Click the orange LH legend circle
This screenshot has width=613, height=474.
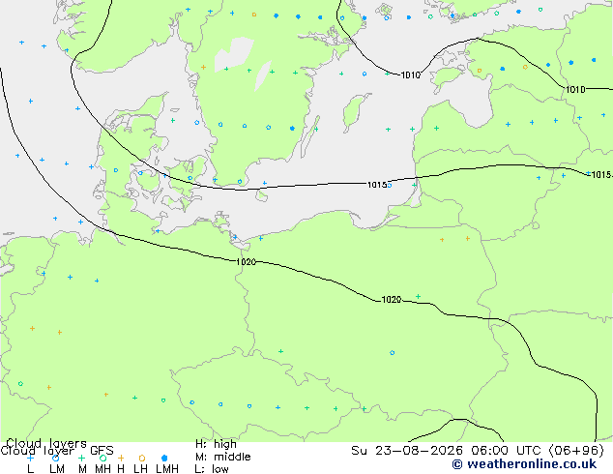(142, 458)
